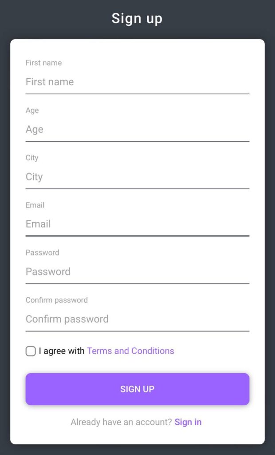Select the First name field label
275x455 pixels.
[43, 63]
